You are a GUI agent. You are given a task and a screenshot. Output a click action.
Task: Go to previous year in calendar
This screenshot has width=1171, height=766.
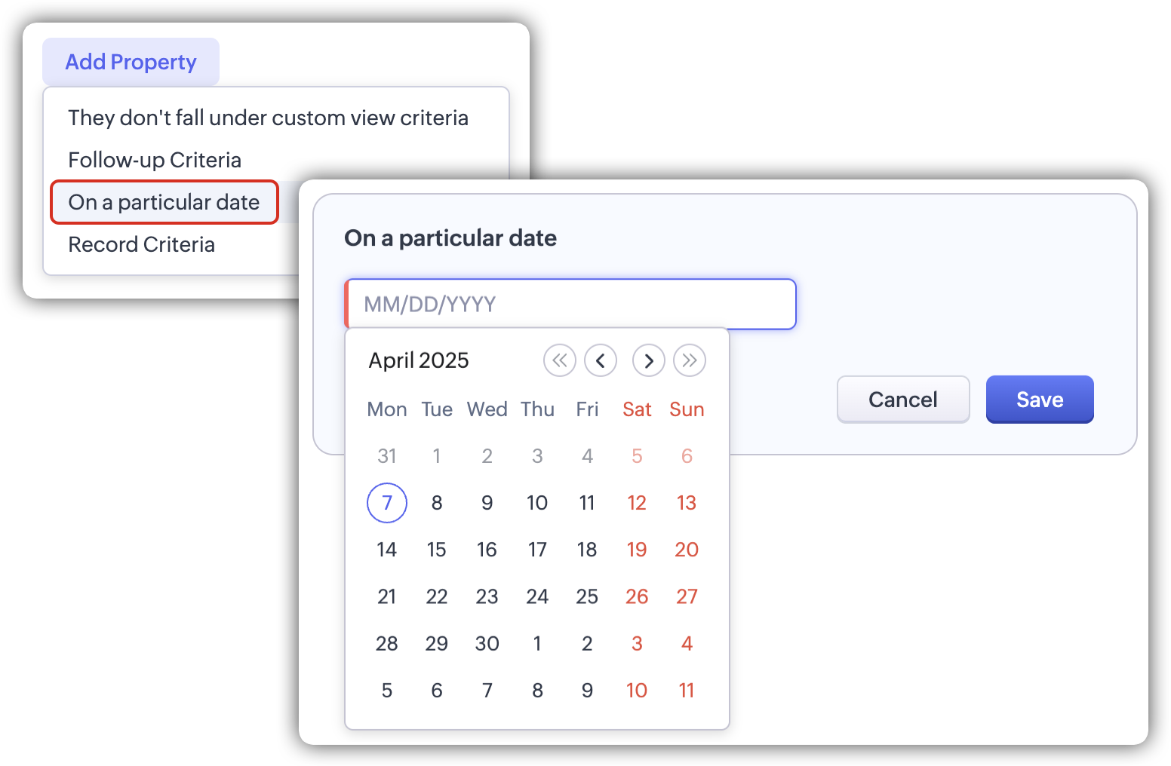559,360
